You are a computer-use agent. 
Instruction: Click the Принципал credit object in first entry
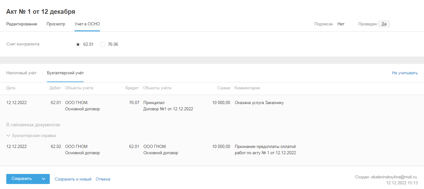(x=154, y=102)
